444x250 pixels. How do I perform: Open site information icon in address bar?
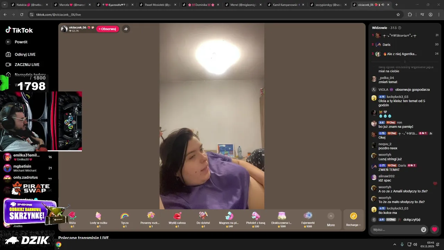32,15
